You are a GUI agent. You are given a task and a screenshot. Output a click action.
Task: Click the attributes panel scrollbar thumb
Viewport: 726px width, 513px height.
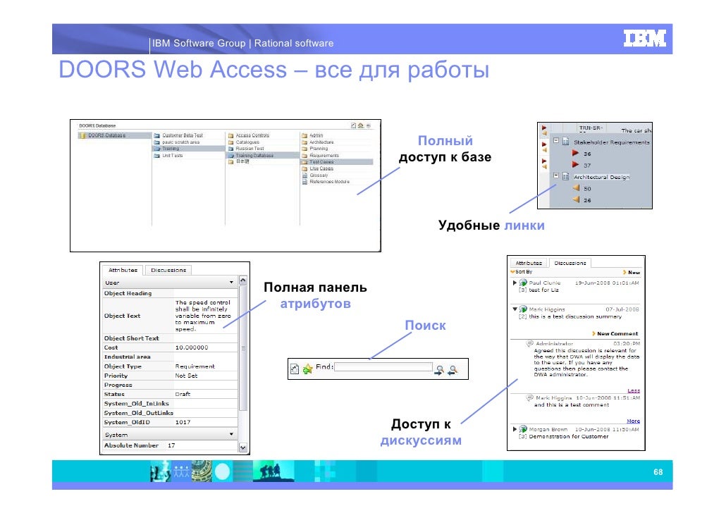click(x=243, y=348)
